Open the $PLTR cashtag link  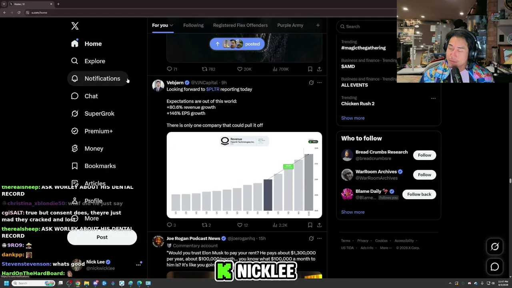coord(213,89)
